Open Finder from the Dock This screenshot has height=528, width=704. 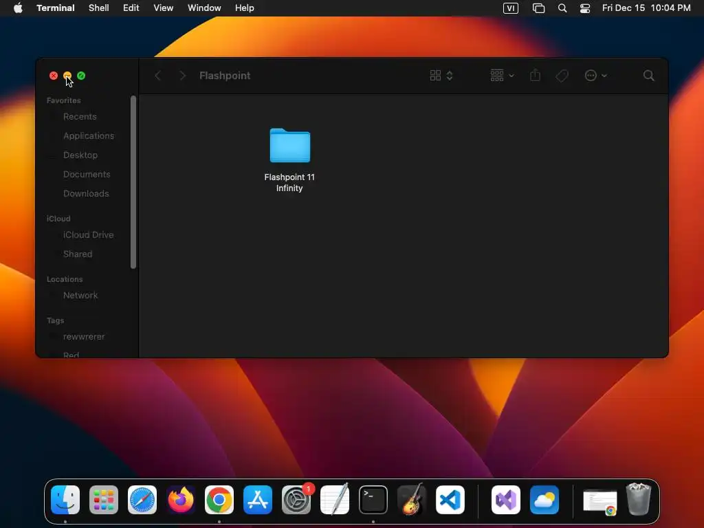pyautogui.click(x=65, y=500)
